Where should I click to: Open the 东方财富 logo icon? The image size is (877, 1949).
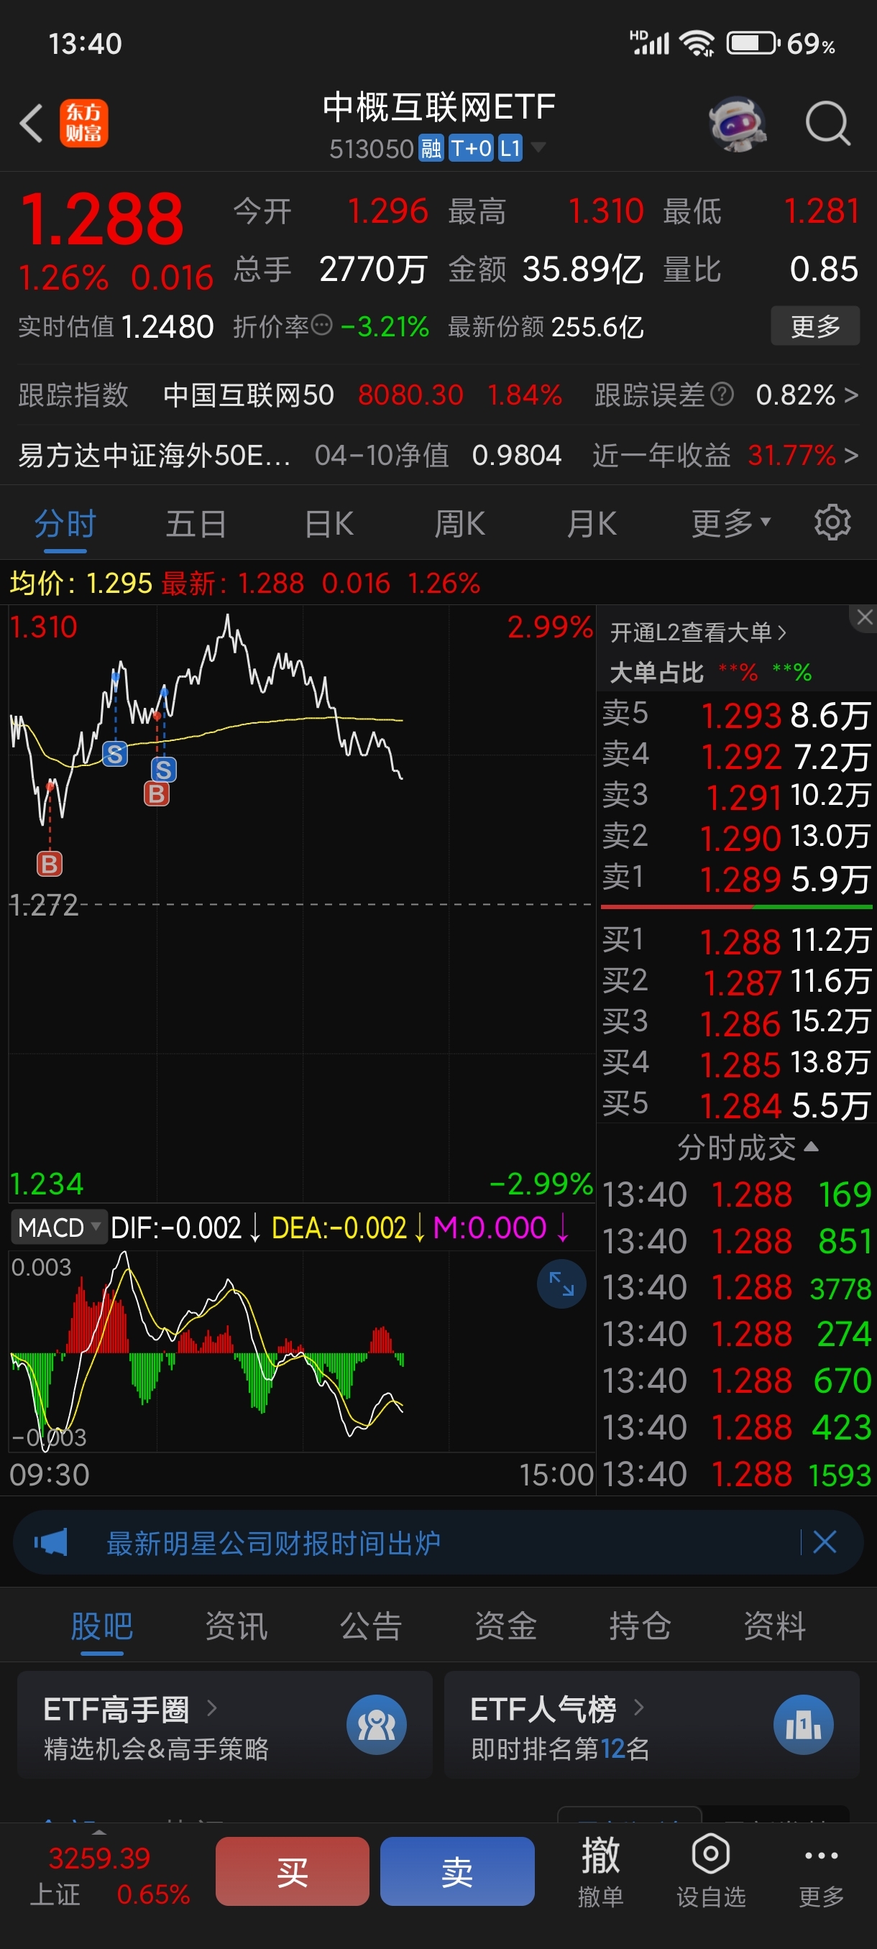click(84, 124)
